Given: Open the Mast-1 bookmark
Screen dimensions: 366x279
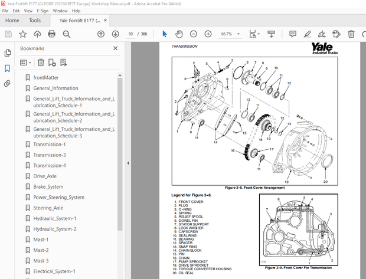Looking at the screenshot, I should (41, 239).
